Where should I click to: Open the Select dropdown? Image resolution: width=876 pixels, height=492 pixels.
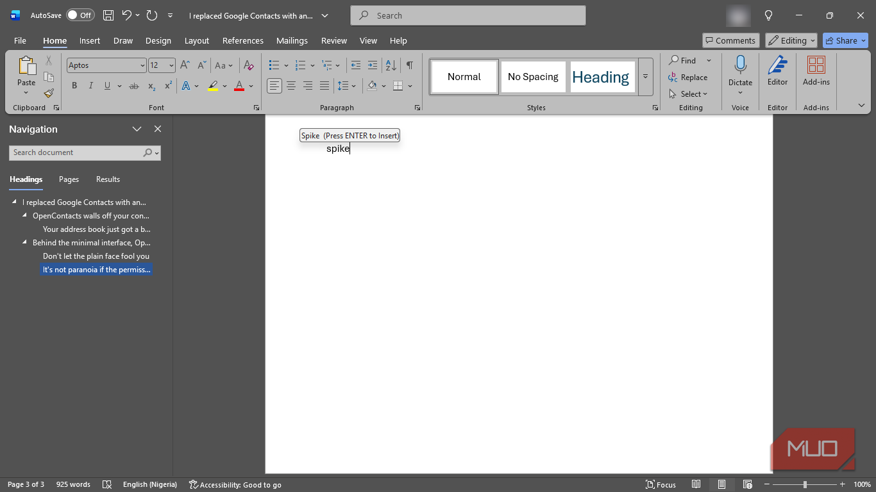coord(688,94)
